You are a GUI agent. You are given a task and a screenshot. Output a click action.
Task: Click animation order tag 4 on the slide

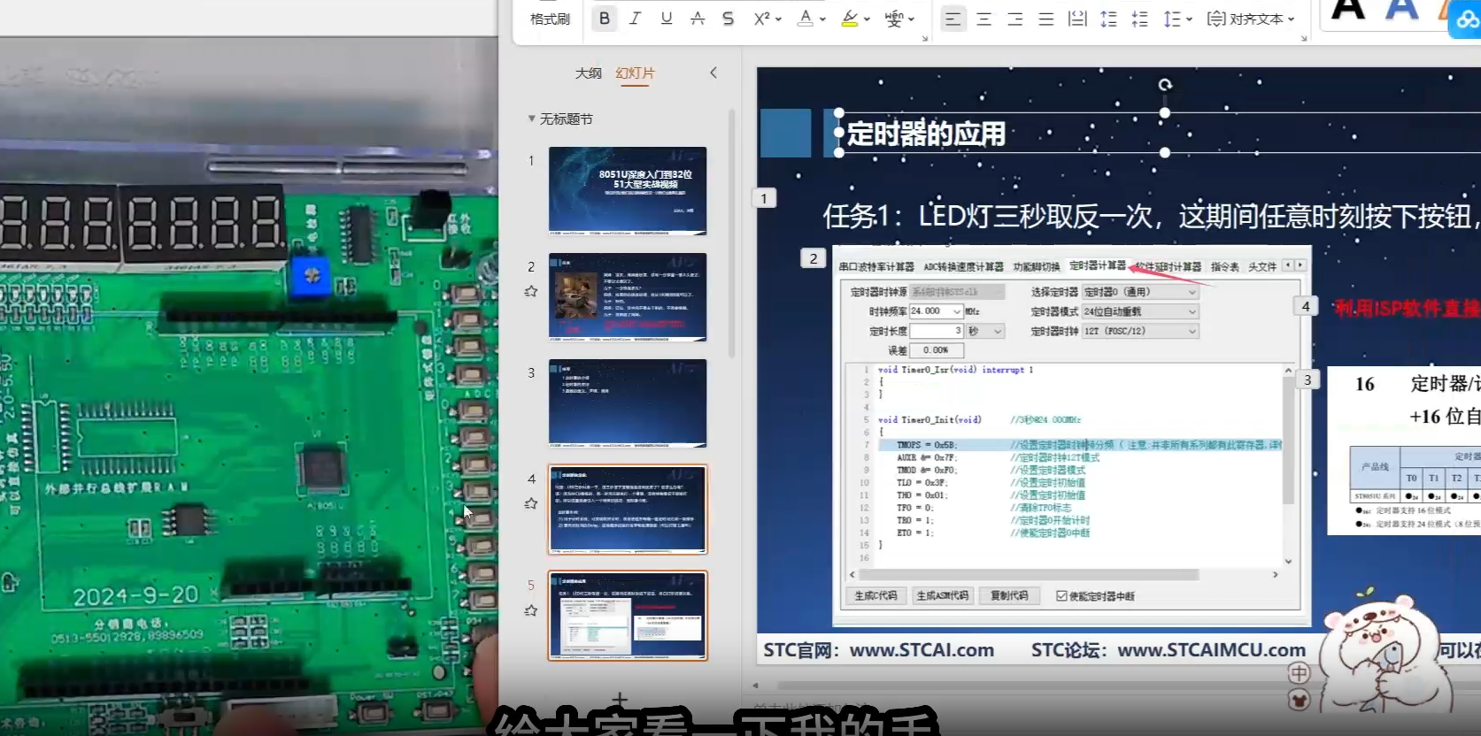tap(1306, 306)
